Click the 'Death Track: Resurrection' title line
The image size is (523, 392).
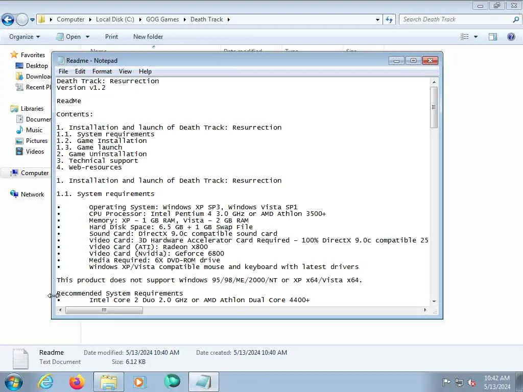[x=108, y=81]
